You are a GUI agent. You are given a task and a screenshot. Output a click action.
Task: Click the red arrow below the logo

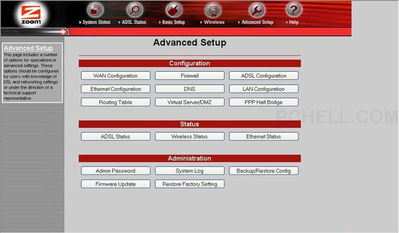63,32
